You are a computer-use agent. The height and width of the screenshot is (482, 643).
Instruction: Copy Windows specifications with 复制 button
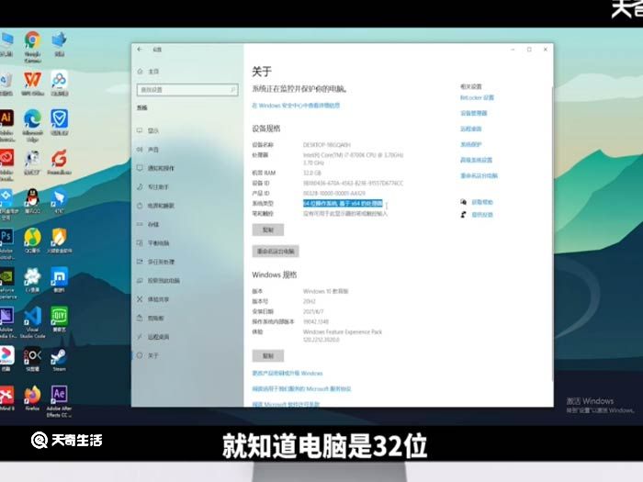268,356
